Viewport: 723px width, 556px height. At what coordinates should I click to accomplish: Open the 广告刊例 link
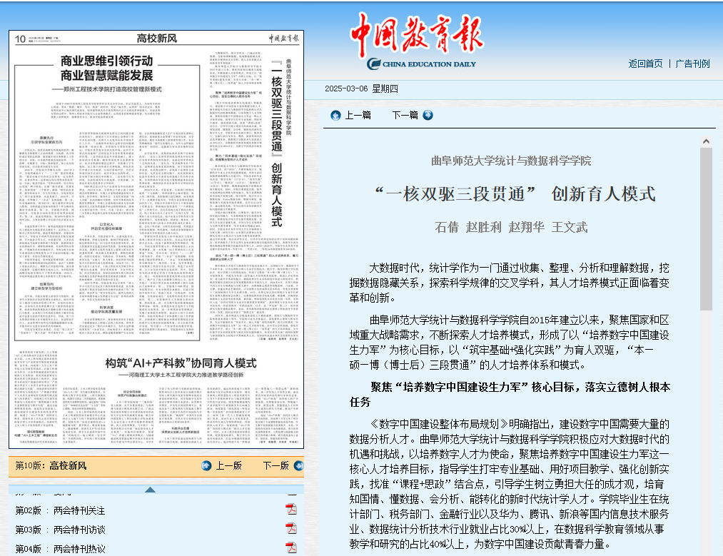click(692, 64)
